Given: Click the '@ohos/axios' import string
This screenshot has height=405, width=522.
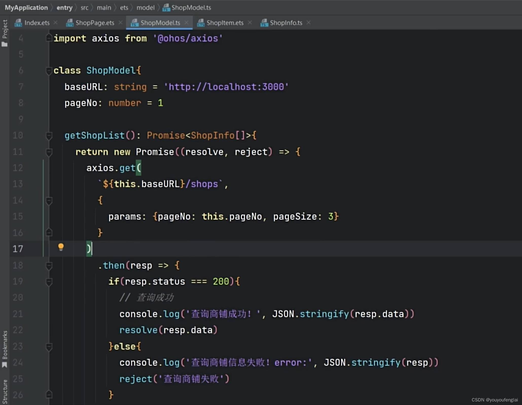Looking at the screenshot, I should [188, 38].
